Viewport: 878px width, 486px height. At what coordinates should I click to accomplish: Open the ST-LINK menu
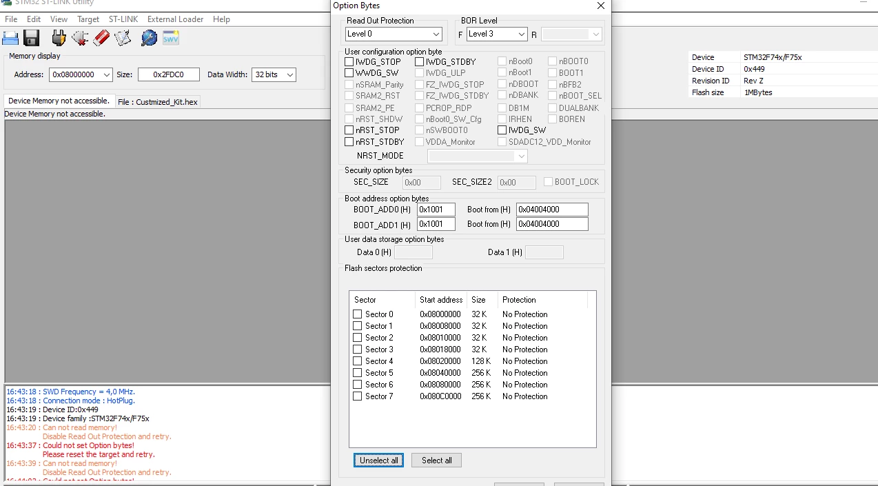[x=123, y=19]
